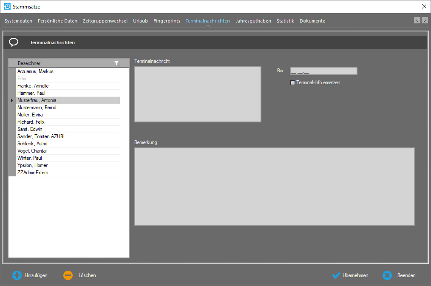Enable Terminal-Info ersetzen checkbox
This screenshot has height=286, width=431.
292,83
